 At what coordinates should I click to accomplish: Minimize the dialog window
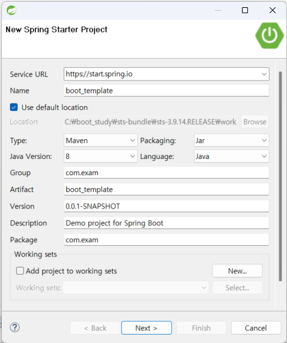218,10
